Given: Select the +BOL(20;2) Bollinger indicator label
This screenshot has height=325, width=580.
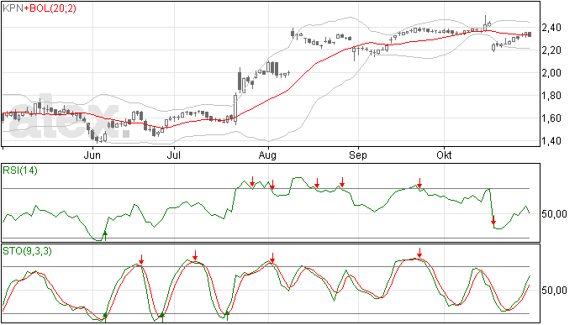Looking at the screenshot, I should point(50,8).
